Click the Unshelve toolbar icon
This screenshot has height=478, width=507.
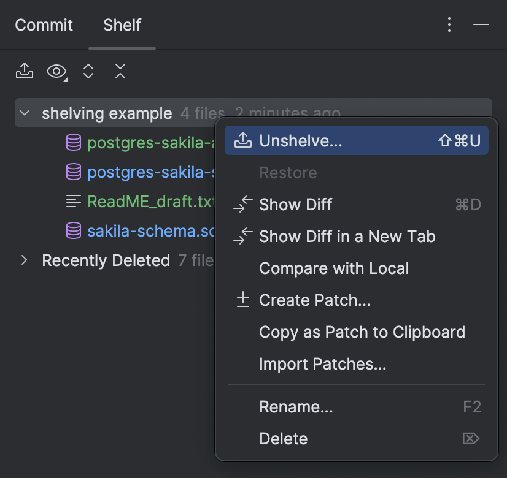tap(25, 71)
